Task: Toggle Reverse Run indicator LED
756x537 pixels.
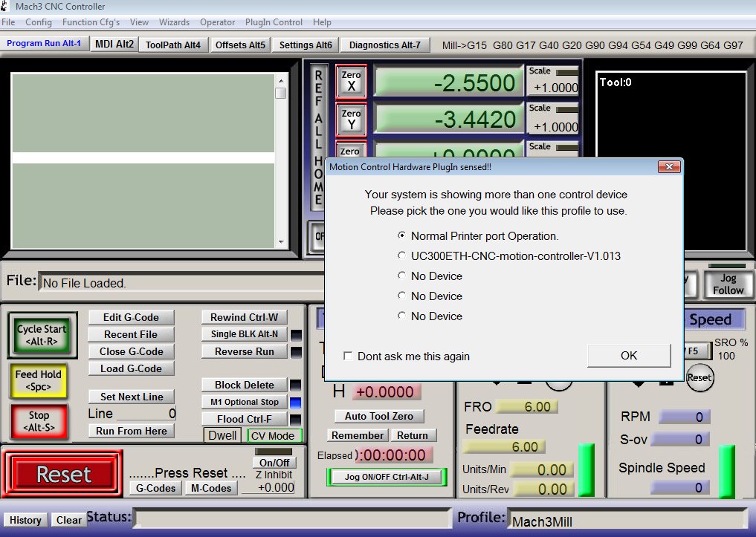Action: point(296,352)
